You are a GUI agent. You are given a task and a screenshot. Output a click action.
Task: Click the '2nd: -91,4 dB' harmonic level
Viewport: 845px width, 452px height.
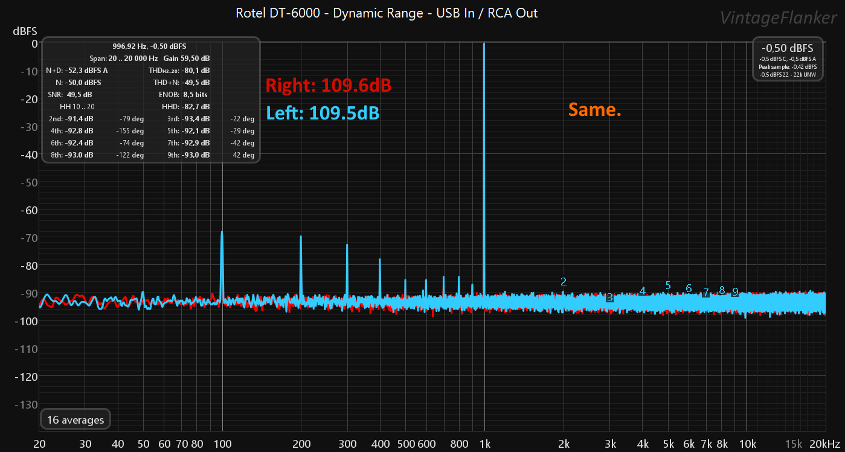click(x=71, y=119)
